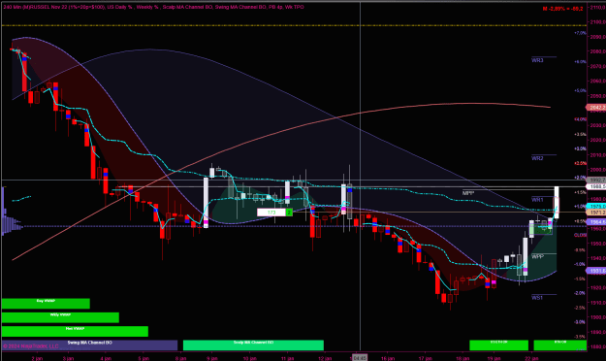Click the +7.0% scale label

tap(580, 33)
